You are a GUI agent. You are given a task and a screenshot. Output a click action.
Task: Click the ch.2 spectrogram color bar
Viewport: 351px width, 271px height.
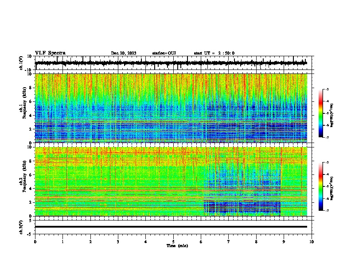point(321,186)
